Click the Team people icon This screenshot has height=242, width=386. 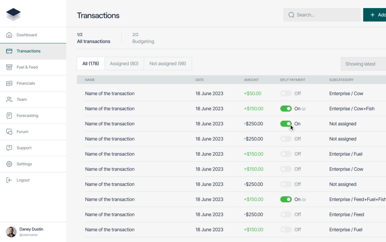click(9, 100)
